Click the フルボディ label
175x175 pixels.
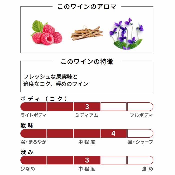[x=141, y=115]
